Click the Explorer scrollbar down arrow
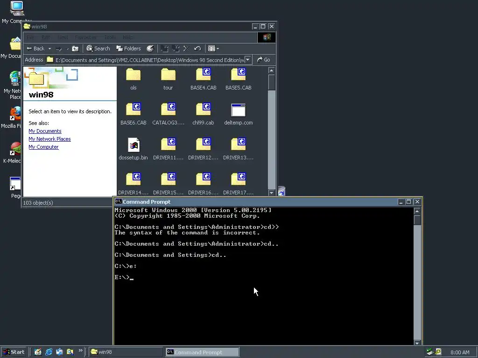The height and width of the screenshot is (358, 478). 271,193
